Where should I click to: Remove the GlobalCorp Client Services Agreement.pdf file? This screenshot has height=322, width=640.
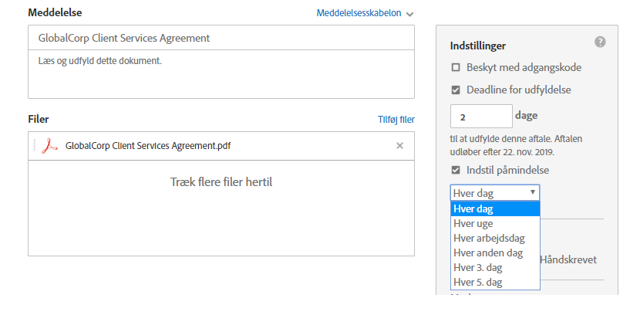[x=399, y=145]
